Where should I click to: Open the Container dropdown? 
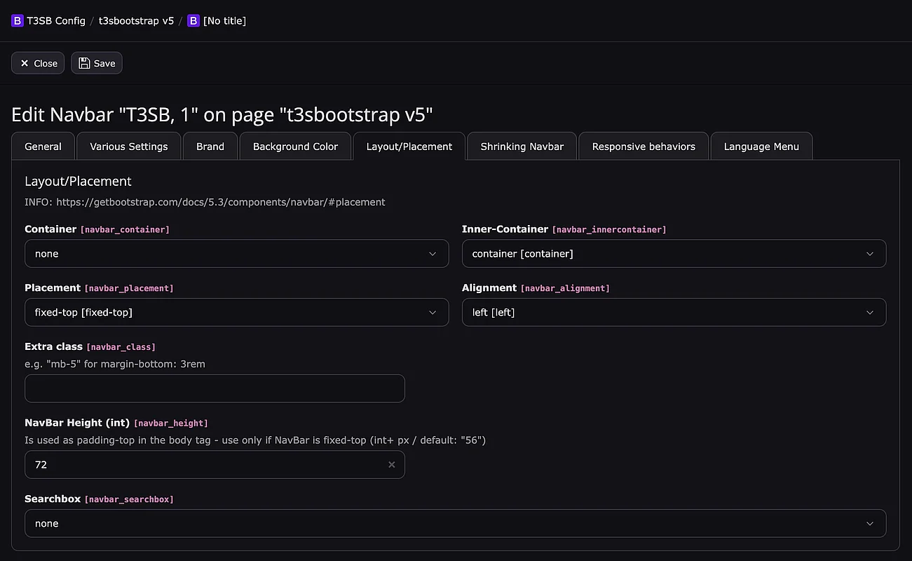pyautogui.click(x=236, y=254)
